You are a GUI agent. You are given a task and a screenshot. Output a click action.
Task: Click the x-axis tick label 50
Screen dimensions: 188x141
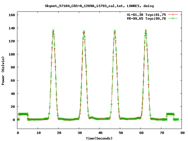click(x=121, y=133)
